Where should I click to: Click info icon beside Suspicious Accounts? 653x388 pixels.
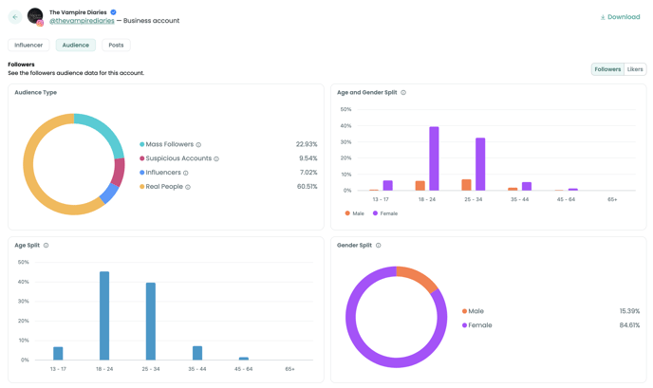point(216,159)
